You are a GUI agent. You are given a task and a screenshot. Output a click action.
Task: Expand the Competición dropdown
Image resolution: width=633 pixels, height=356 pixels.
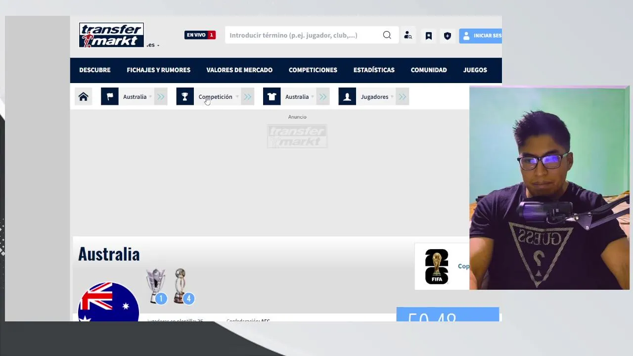click(218, 97)
